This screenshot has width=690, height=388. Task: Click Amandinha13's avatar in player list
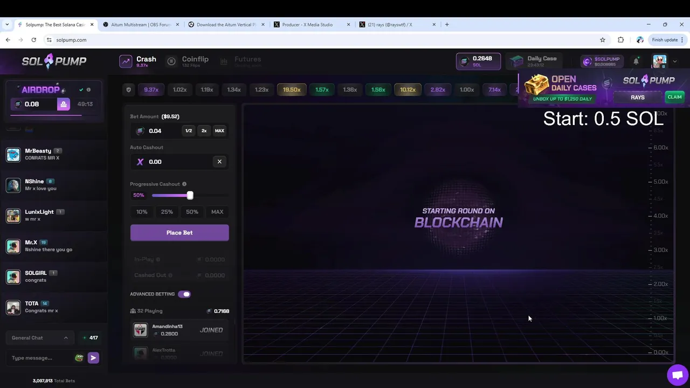[x=140, y=330]
